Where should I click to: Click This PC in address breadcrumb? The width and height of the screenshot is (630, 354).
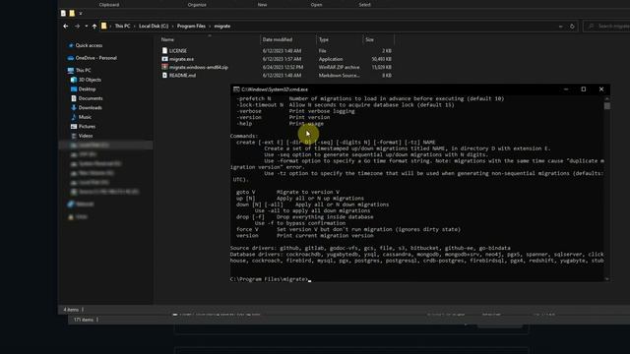122,27
